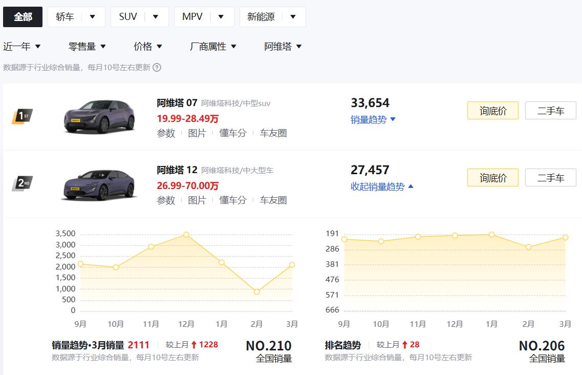
Task: Click 二手车 button for 阿维塔 07
Action: (x=550, y=110)
